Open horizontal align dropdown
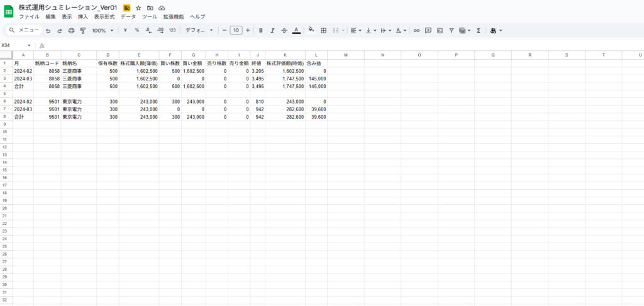Image resolution: width=644 pixels, height=306 pixels. point(355,30)
